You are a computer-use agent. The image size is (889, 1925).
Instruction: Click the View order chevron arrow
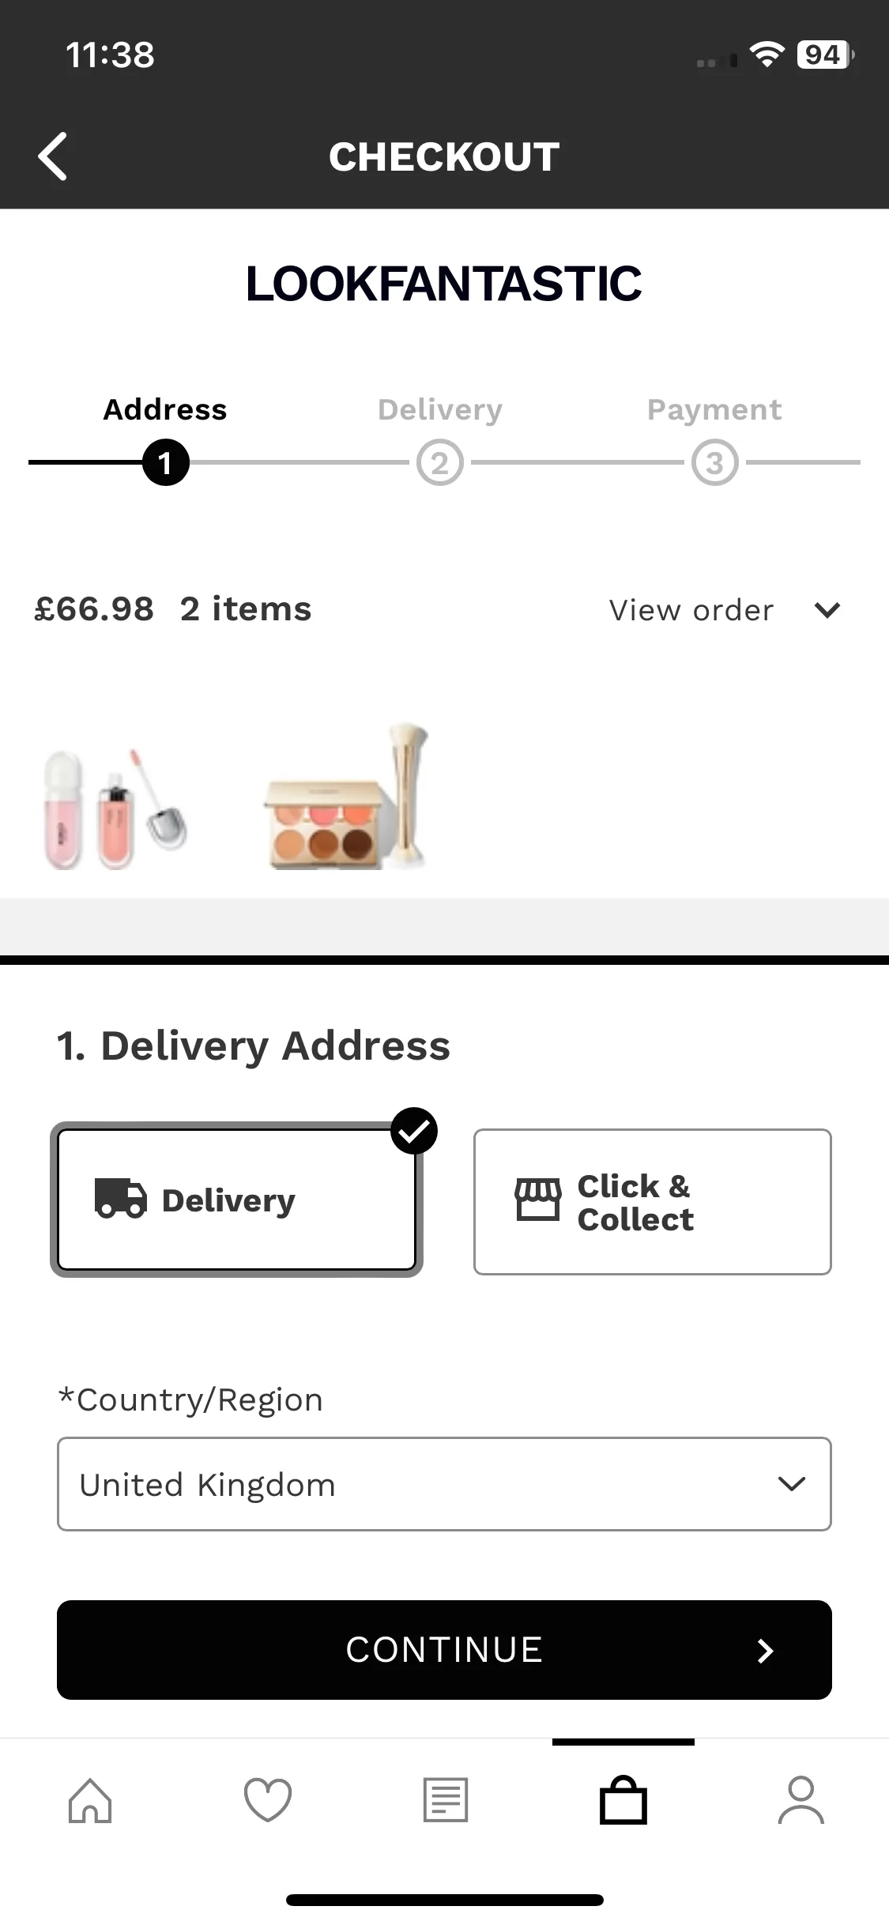827,610
